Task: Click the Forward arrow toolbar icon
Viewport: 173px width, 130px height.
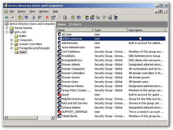Action: [x=12, y=17]
